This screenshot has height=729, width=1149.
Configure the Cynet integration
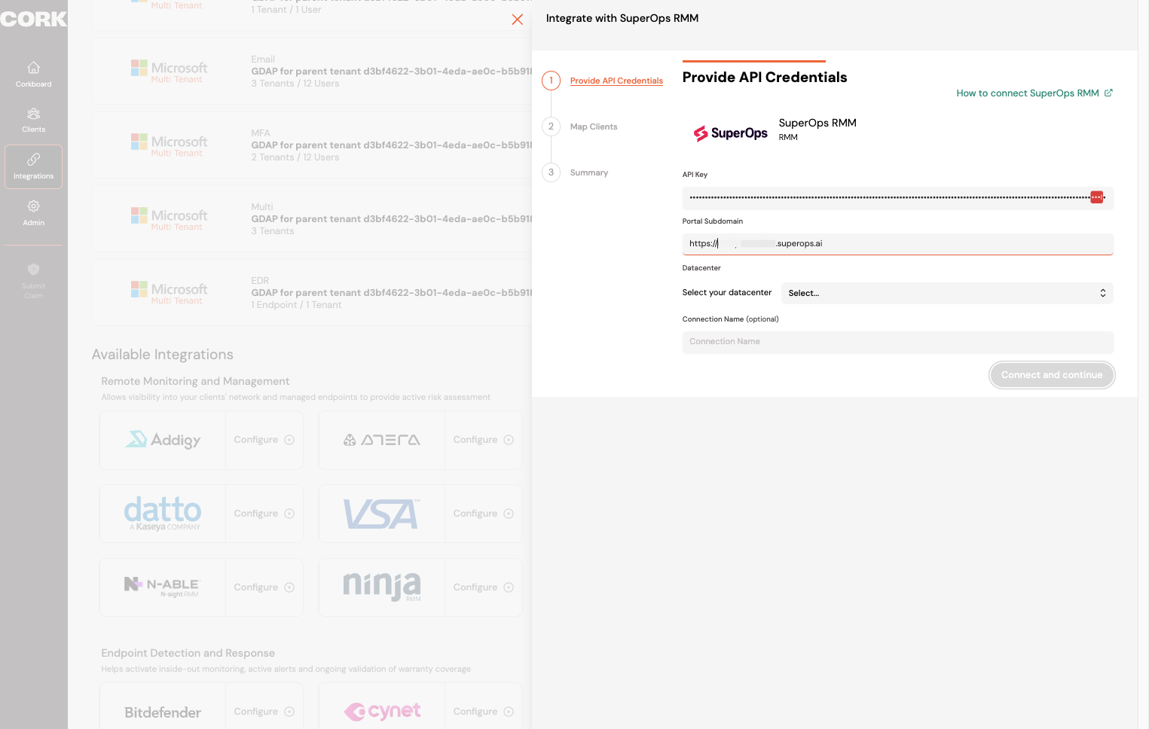pos(483,712)
